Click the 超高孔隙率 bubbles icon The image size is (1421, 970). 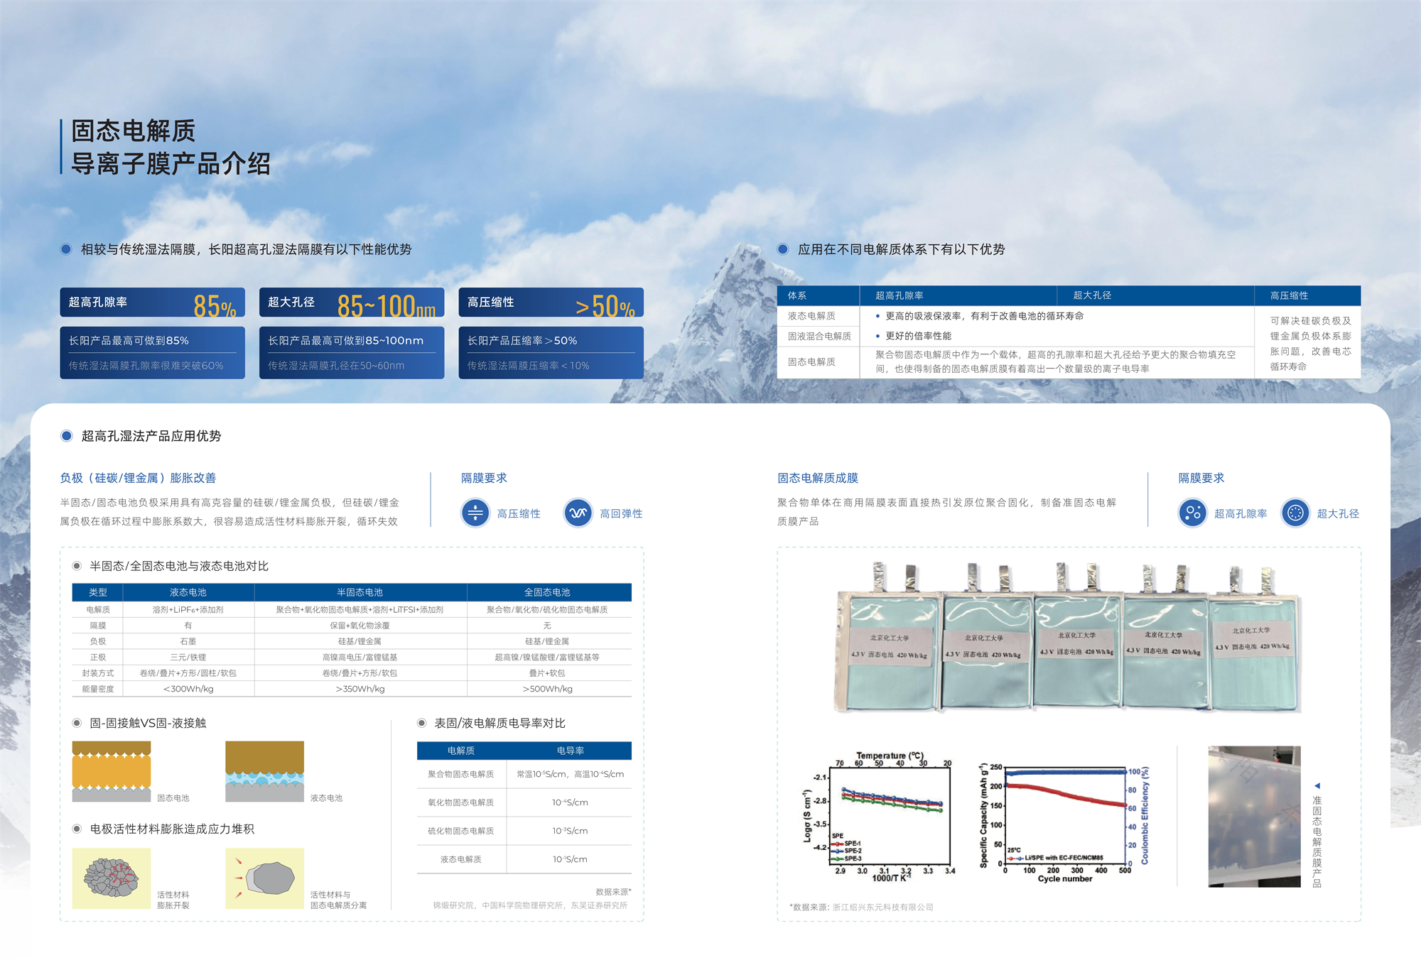click(x=1193, y=513)
